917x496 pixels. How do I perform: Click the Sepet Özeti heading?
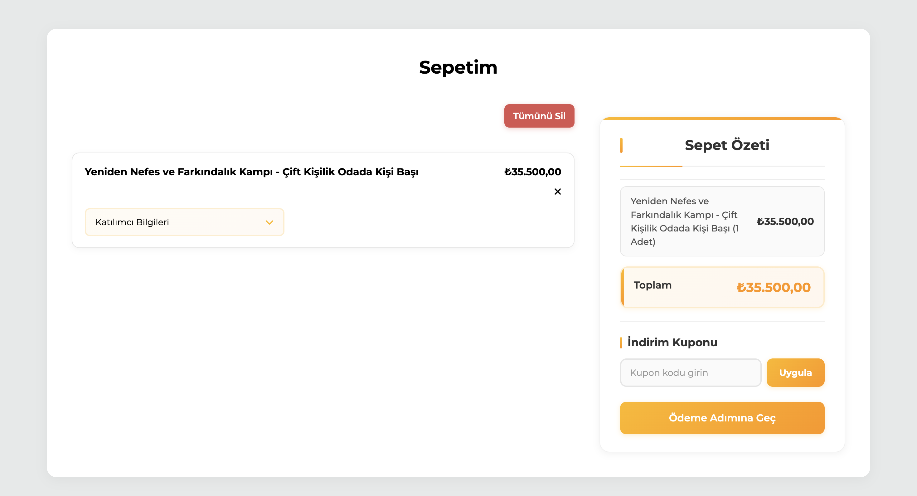point(727,145)
